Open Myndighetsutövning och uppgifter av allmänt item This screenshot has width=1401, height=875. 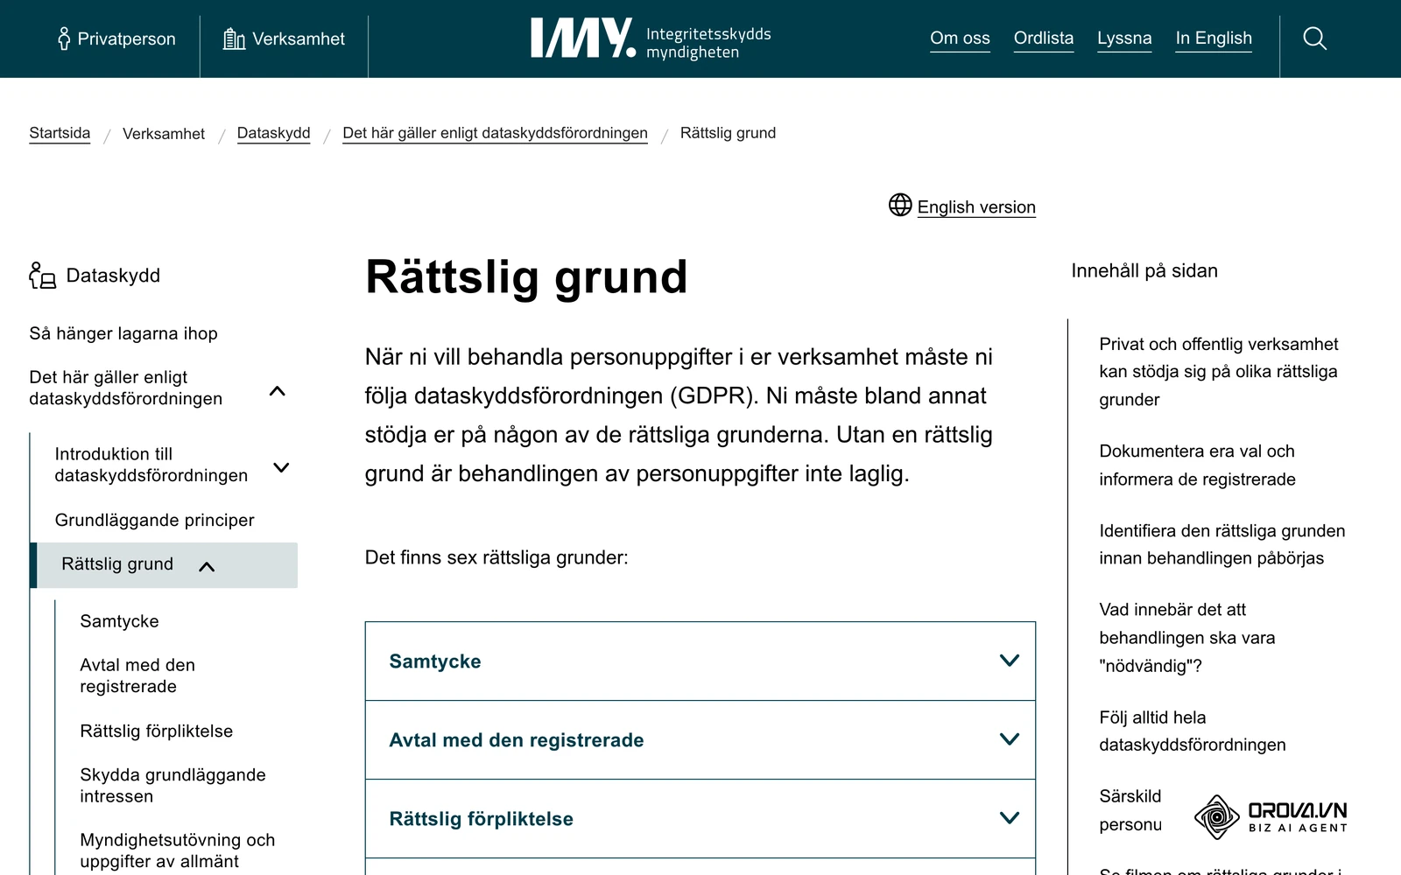point(177,850)
